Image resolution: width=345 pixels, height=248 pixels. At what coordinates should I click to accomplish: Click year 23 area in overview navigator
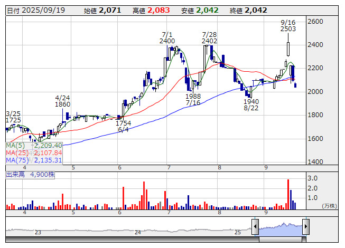point(38,232)
